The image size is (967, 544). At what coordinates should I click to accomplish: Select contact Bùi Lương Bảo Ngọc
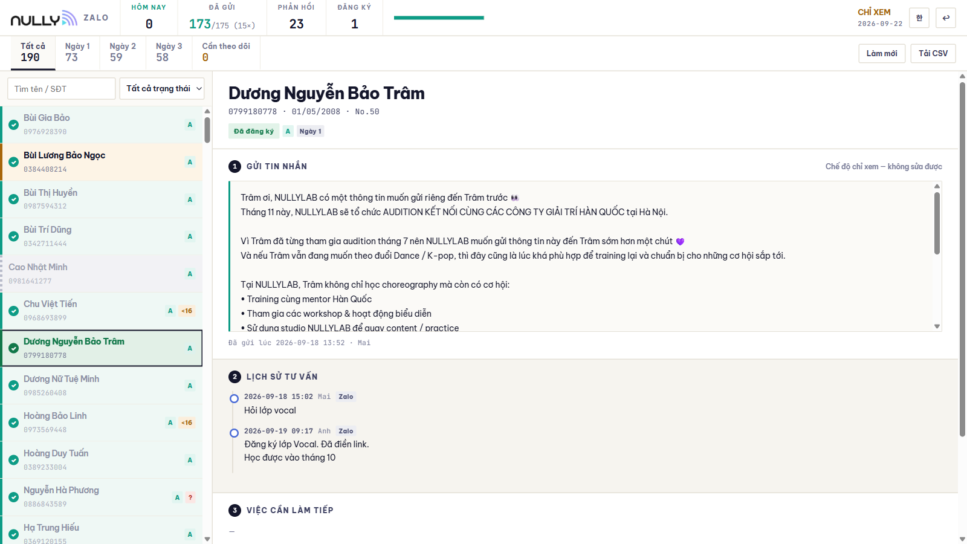click(x=102, y=162)
